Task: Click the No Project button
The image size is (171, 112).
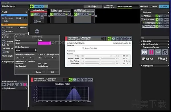Action: [x=93, y=7]
